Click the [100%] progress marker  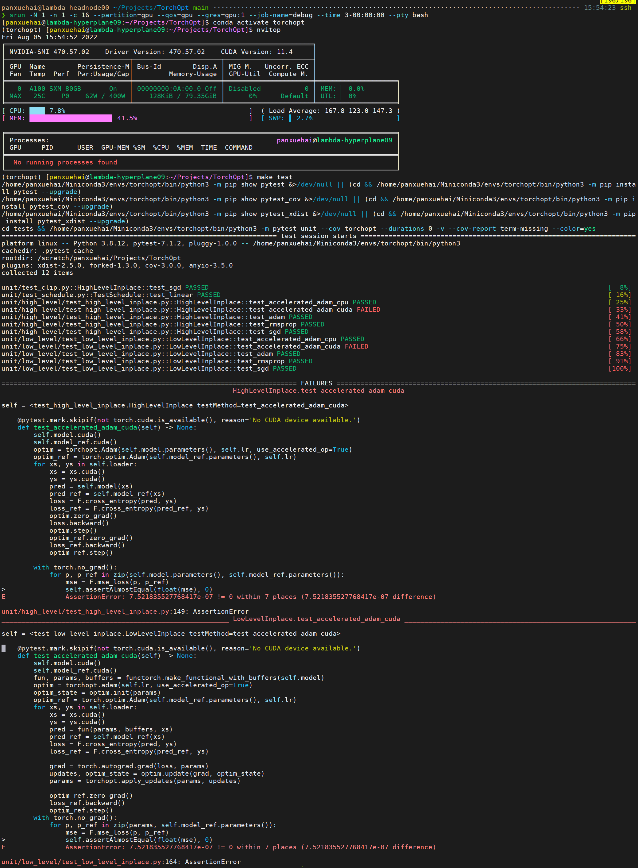(x=620, y=369)
